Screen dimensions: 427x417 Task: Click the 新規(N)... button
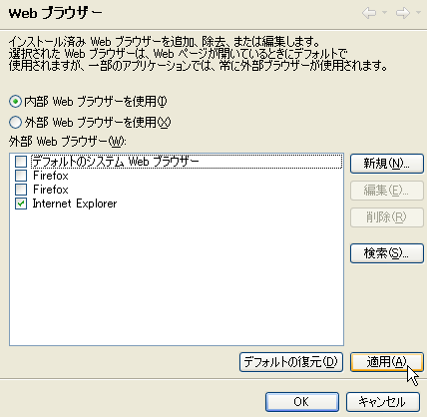coord(387,164)
